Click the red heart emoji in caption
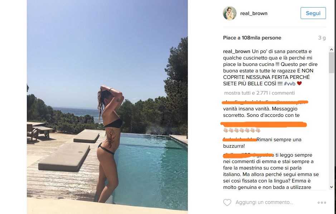 click(300, 83)
